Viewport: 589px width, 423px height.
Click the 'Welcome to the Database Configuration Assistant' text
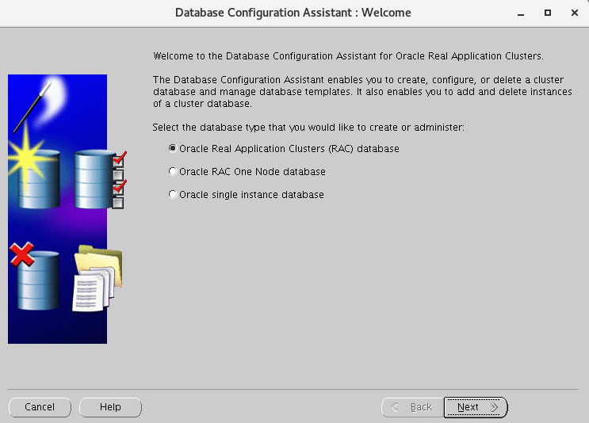point(348,56)
